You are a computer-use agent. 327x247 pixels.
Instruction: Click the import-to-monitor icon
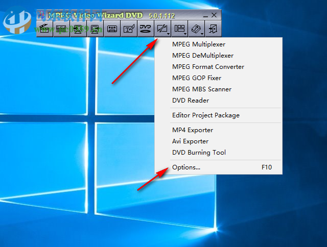click(x=78, y=29)
